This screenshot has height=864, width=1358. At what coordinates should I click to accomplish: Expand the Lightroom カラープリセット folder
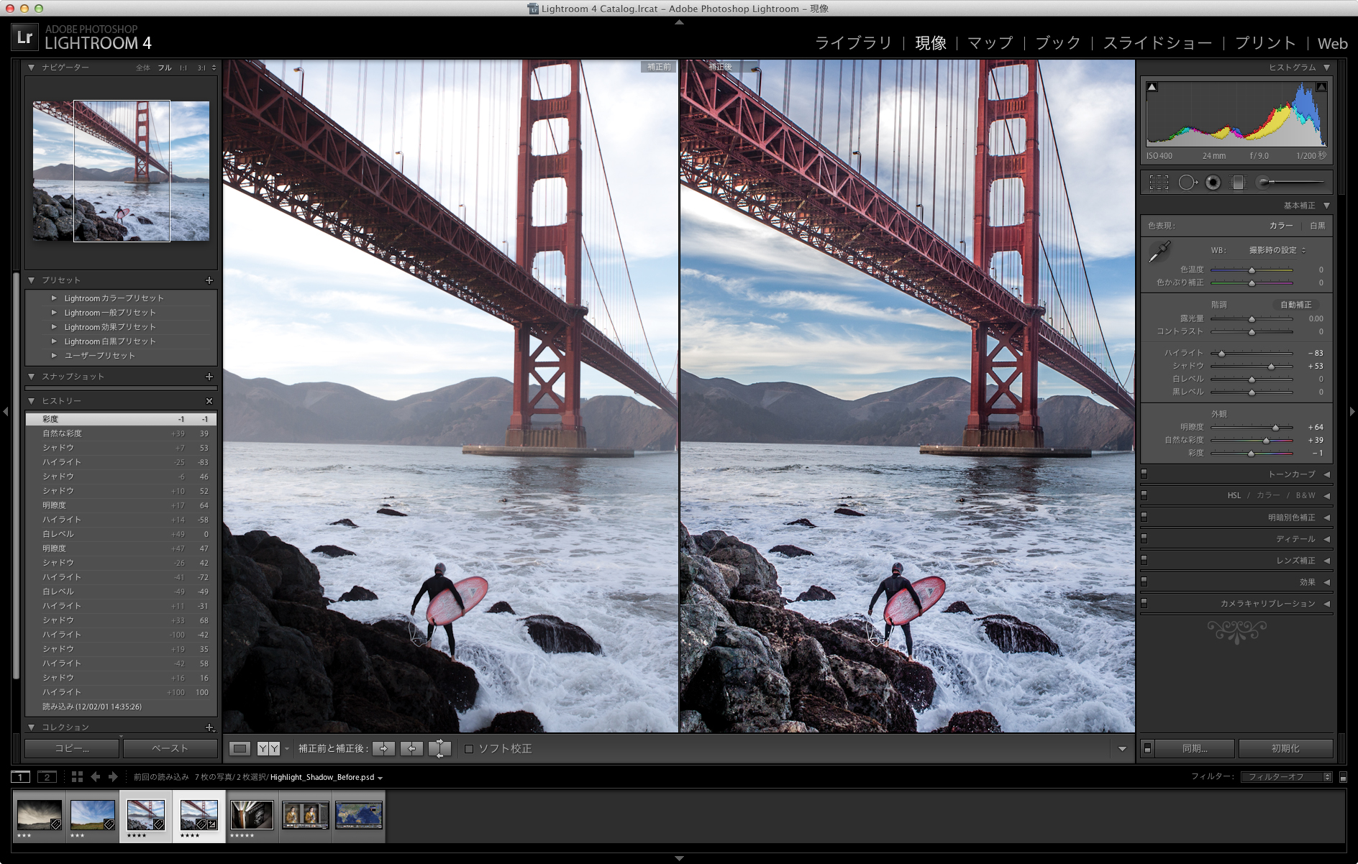pyautogui.click(x=54, y=298)
